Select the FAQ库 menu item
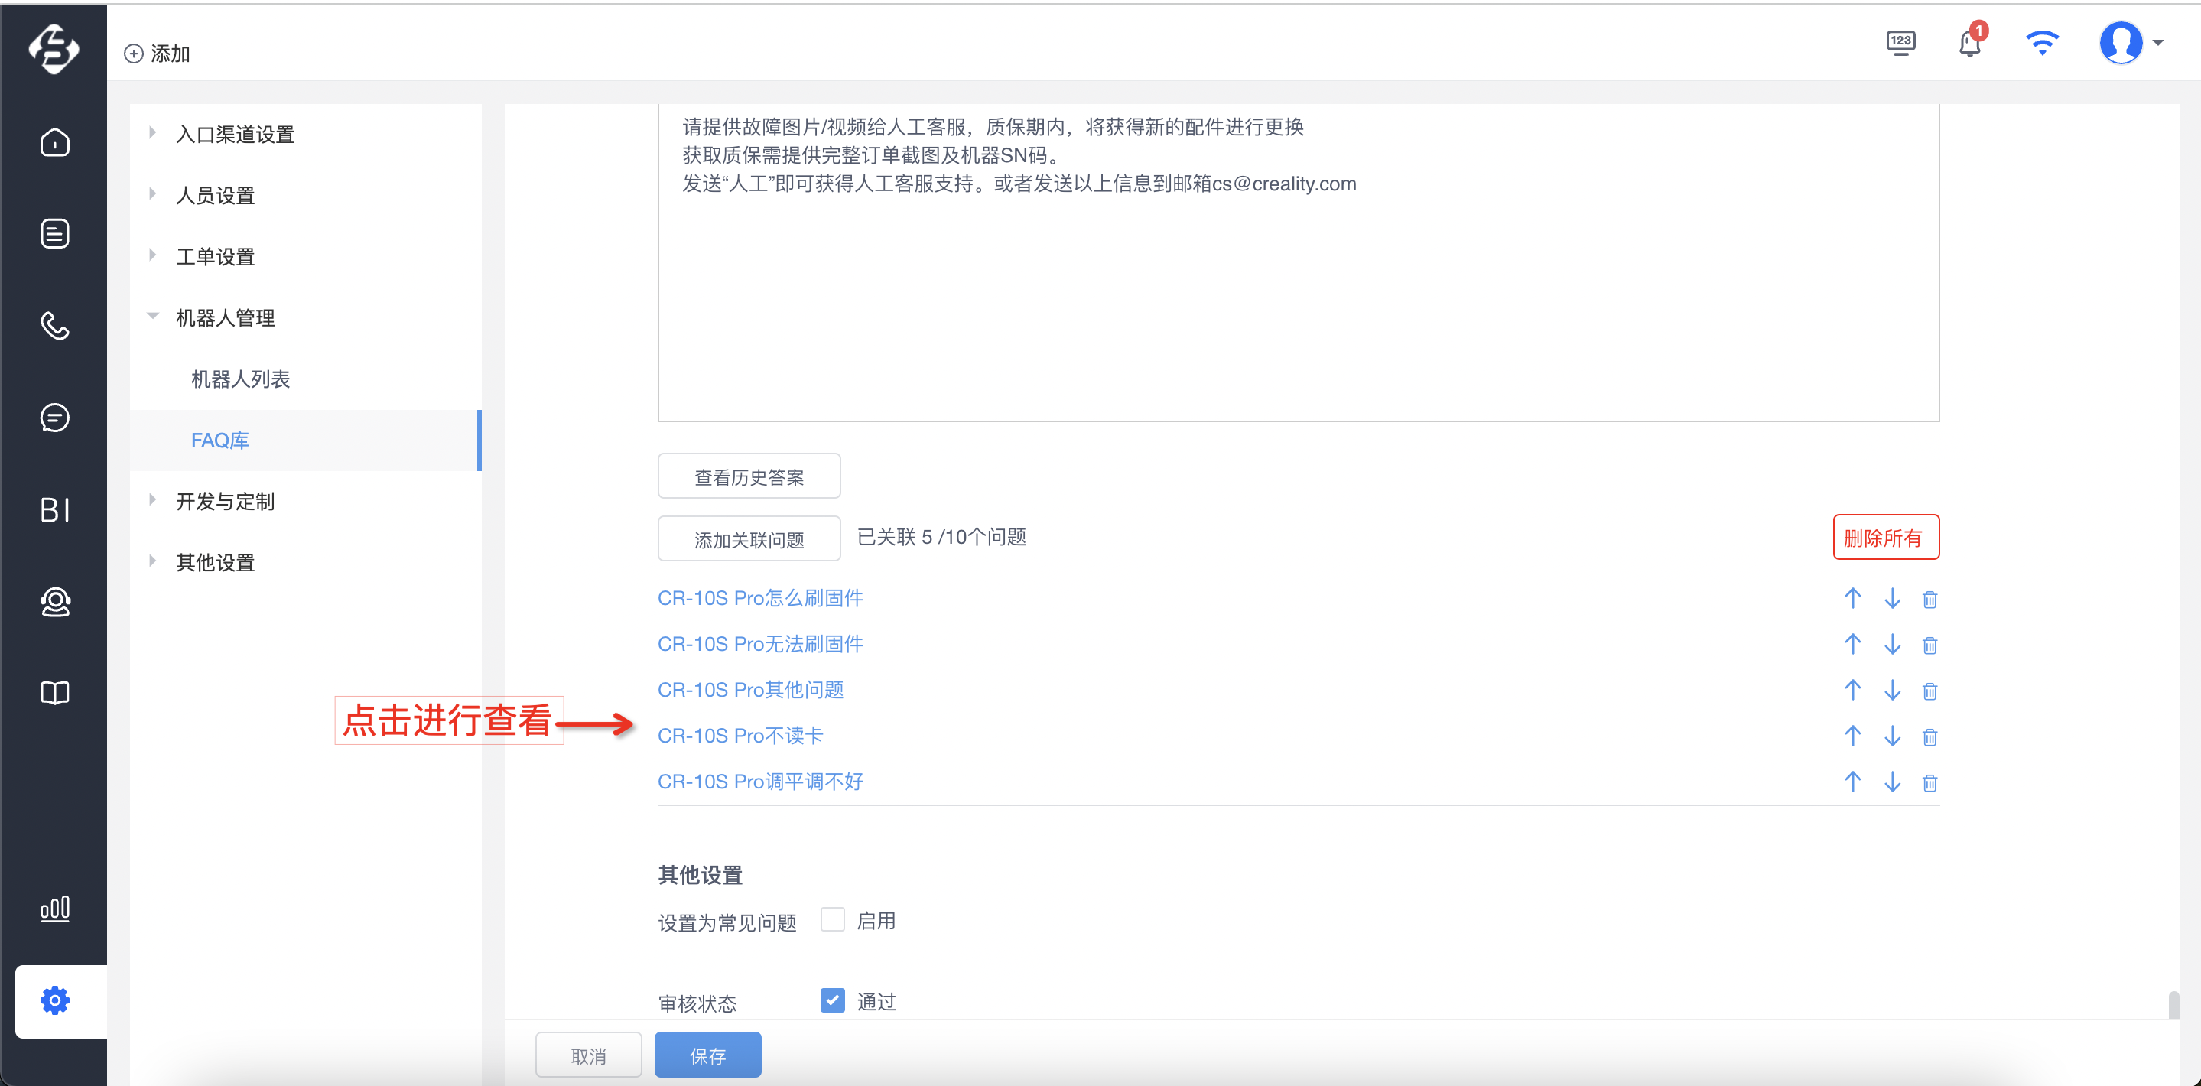 click(x=219, y=441)
